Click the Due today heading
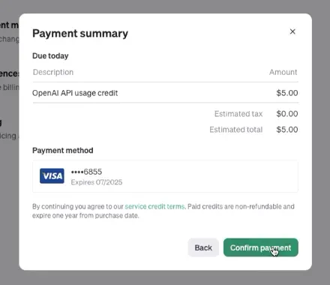The image size is (330, 285). point(50,55)
